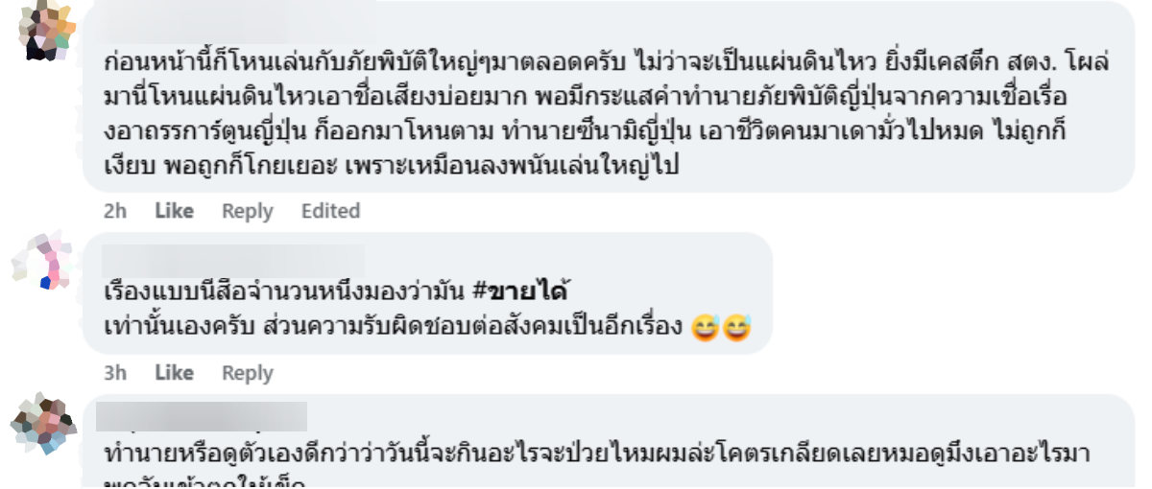Select the line เท่านั้นเองครับ ส่วนความรับผิดชอบต่อสังคม
Viewport: 1152px width, 489px height.
pyautogui.click(x=395, y=327)
